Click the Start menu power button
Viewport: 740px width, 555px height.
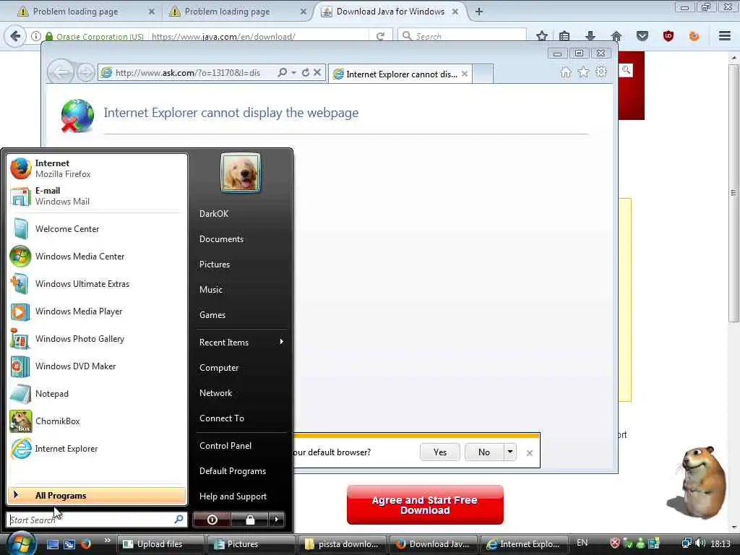212,520
